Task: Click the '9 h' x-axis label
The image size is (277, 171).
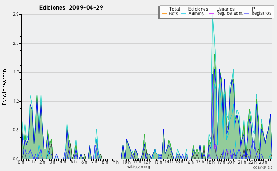Action: click(x=115, y=162)
